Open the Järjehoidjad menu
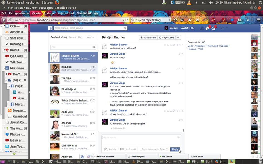 (x=65, y=13)
